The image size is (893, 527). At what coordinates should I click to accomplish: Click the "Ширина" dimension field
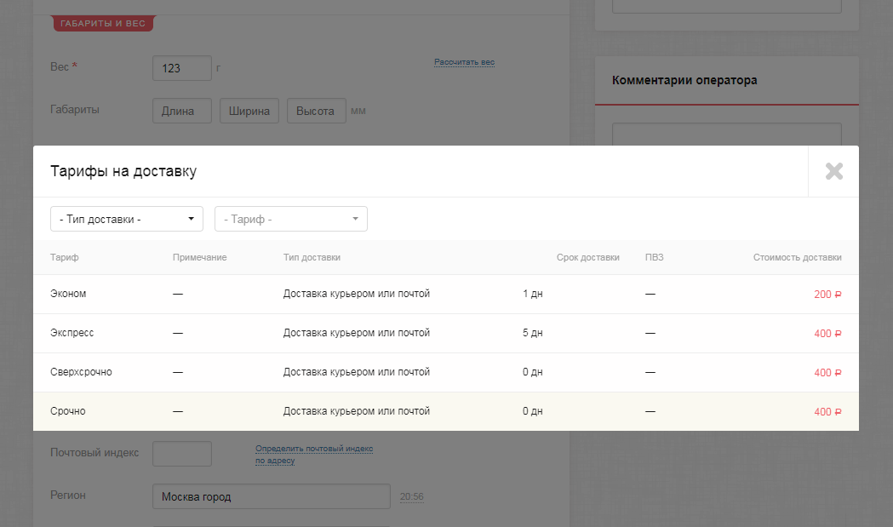pos(249,111)
